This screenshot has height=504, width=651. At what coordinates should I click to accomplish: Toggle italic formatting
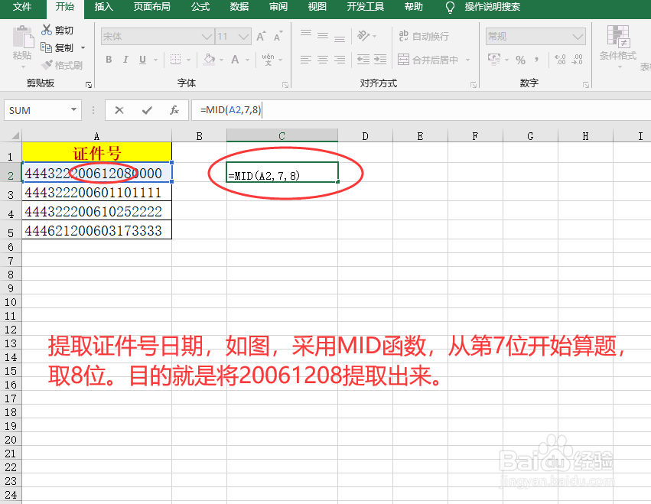click(125, 59)
